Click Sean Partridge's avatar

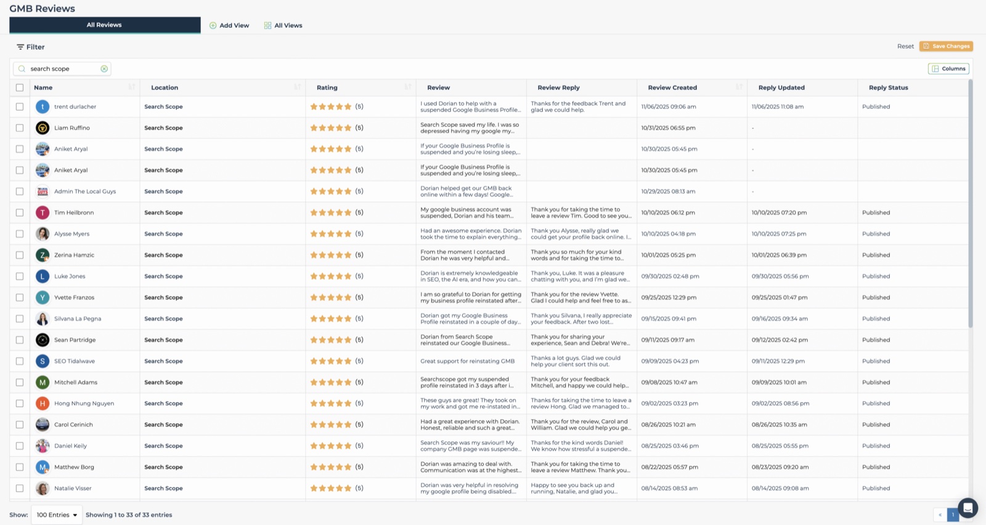click(43, 340)
